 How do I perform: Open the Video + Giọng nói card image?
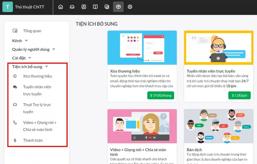click(142, 126)
